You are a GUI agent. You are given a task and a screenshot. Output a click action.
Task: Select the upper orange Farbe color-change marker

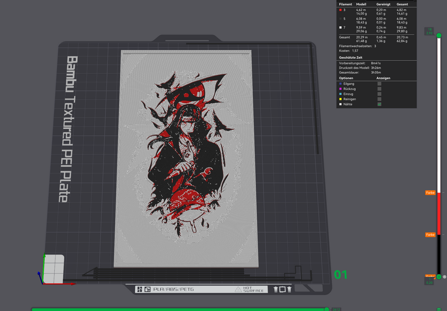[430, 193]
